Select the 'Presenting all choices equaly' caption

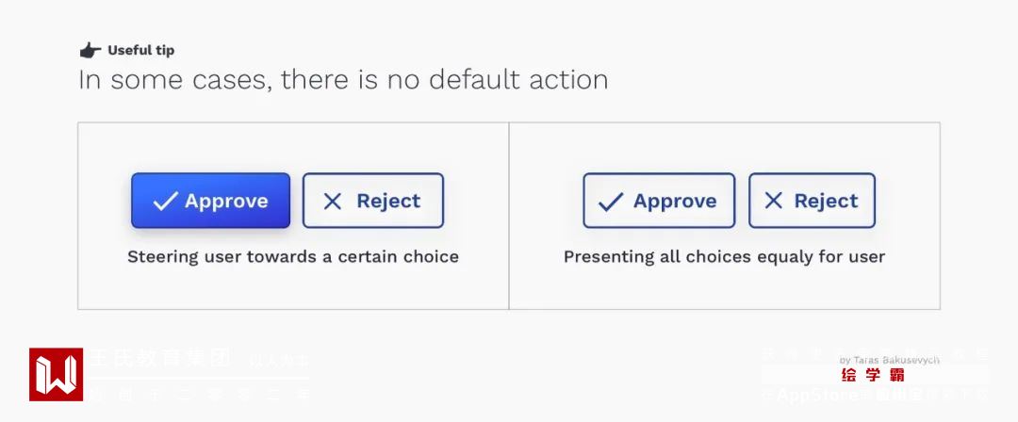click(x=724, y=256)
